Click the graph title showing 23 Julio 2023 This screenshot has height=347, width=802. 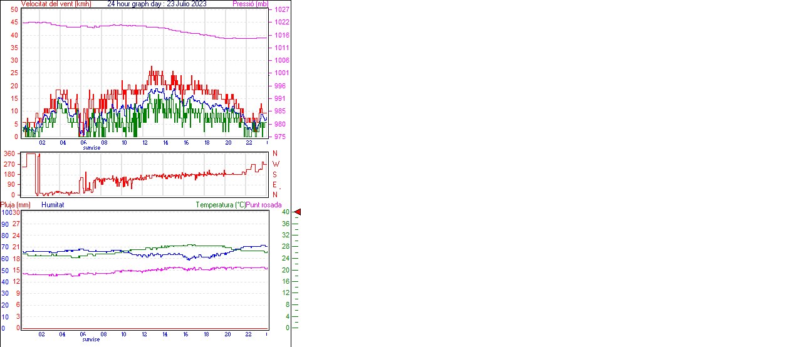(x=157, y=4)
